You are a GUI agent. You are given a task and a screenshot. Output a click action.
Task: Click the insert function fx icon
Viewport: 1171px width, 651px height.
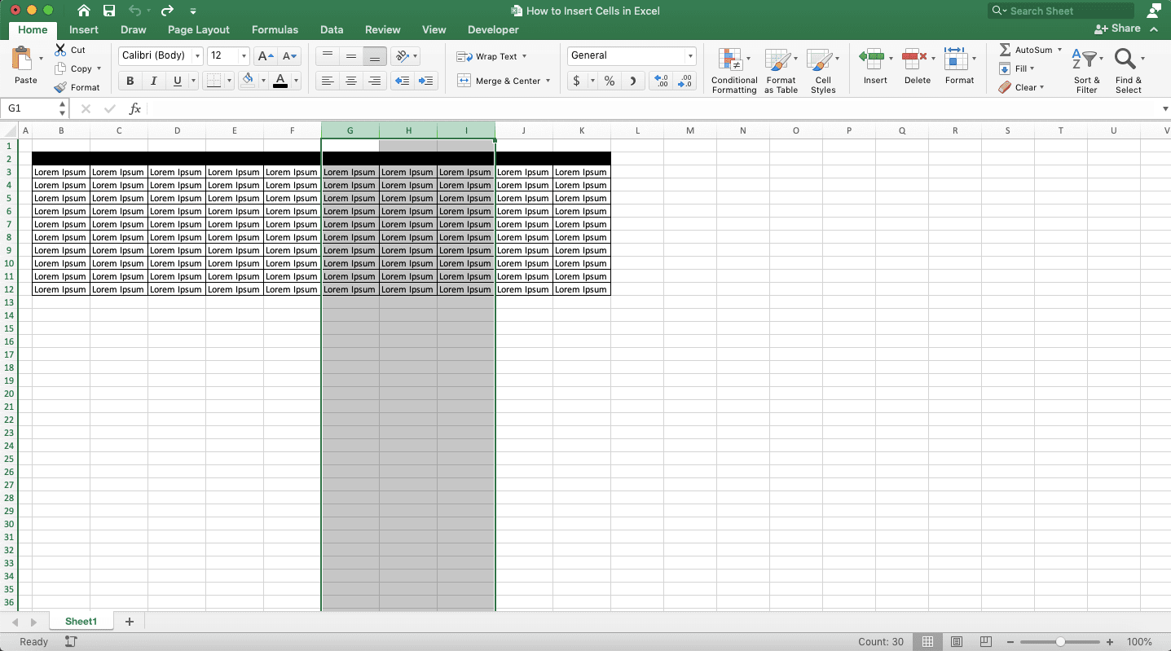tap(135, 108)
